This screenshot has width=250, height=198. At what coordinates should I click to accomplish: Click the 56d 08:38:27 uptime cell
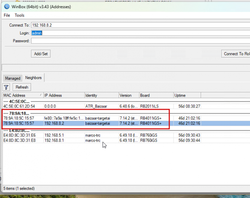point(189,106)
